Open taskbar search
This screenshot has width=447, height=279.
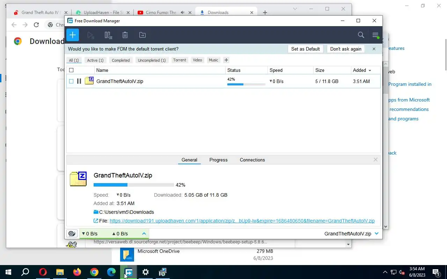(x=25, y=272)
